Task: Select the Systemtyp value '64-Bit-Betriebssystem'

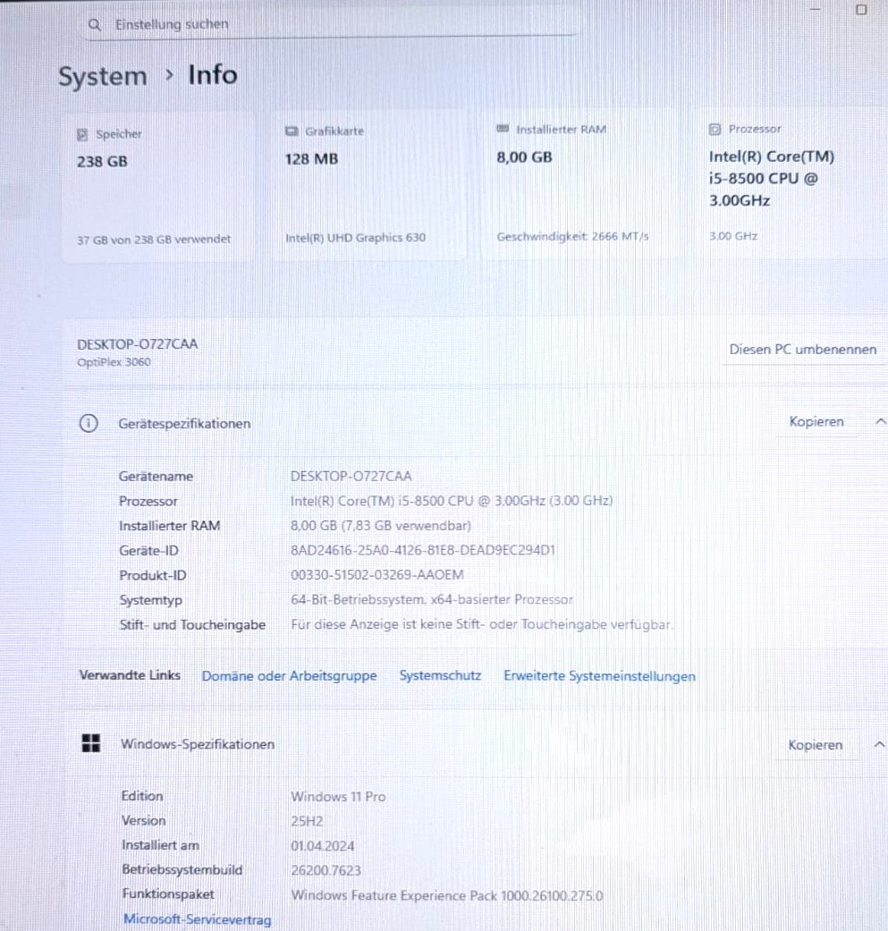Action: (x=432, y=600)
